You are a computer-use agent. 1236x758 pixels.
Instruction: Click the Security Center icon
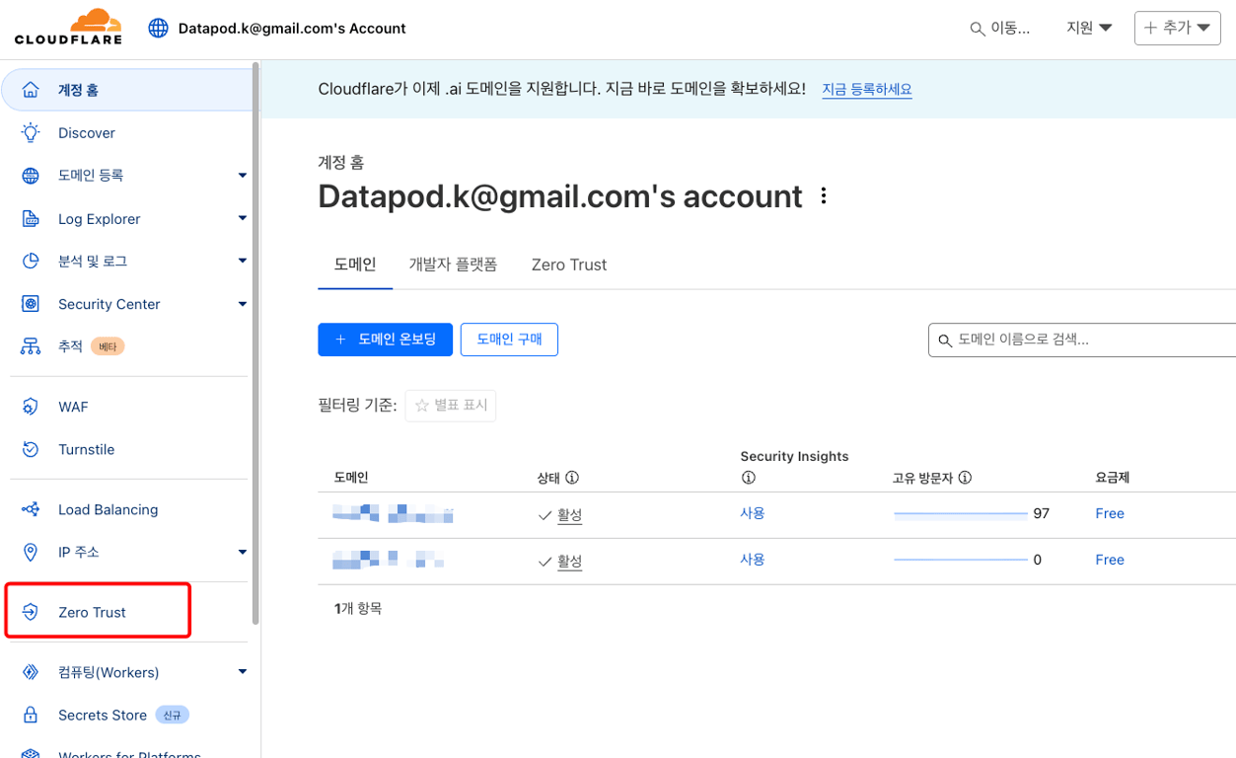point(31,304)
